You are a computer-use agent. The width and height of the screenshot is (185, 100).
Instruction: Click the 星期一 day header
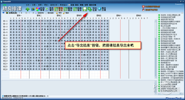(x=19, y=15)
